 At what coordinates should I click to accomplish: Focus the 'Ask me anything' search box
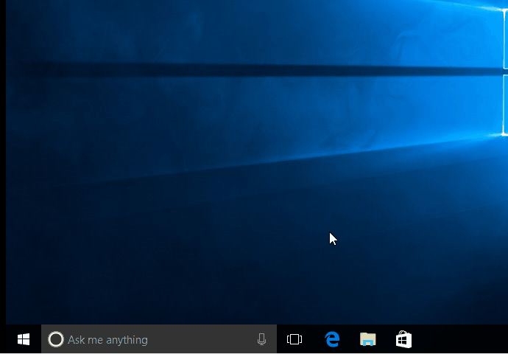pos(159,339)
